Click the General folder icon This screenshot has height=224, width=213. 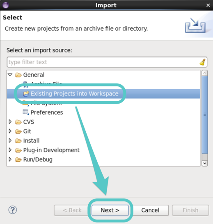(18, 75)
